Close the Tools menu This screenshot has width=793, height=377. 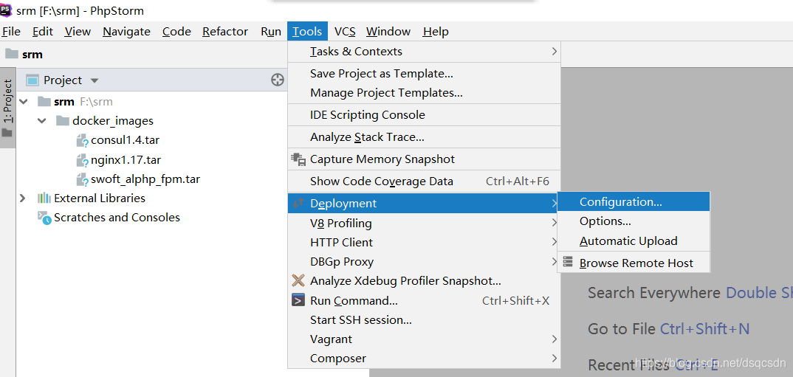(x=307, y=31)
